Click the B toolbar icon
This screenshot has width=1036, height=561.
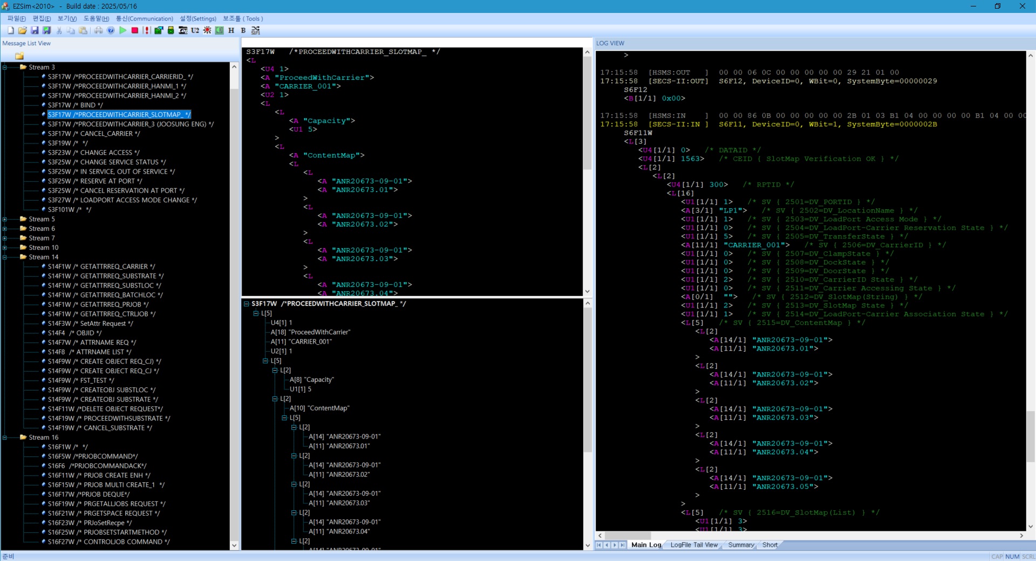243,30
